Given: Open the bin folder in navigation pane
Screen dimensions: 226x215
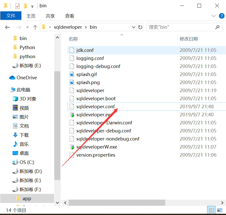Looking at the screenshot, I should click(23, 38).
